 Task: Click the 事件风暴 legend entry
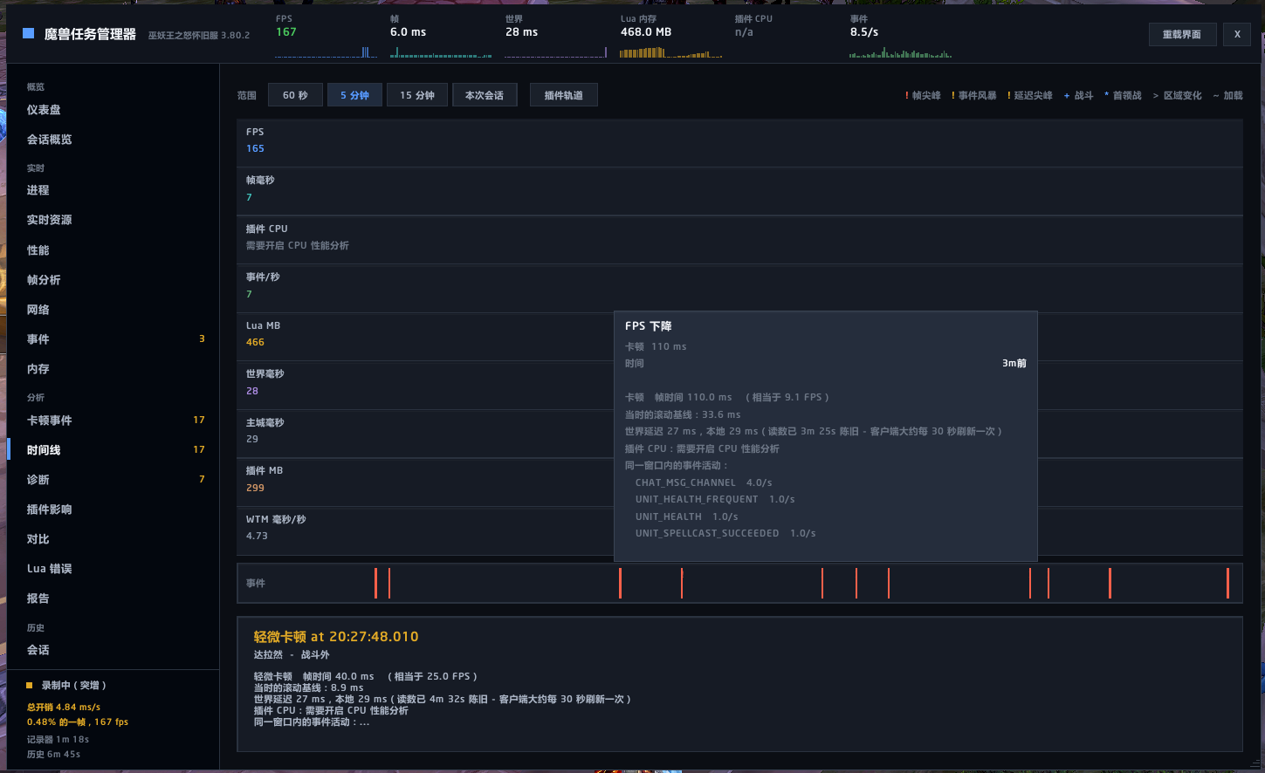point(973,96)
